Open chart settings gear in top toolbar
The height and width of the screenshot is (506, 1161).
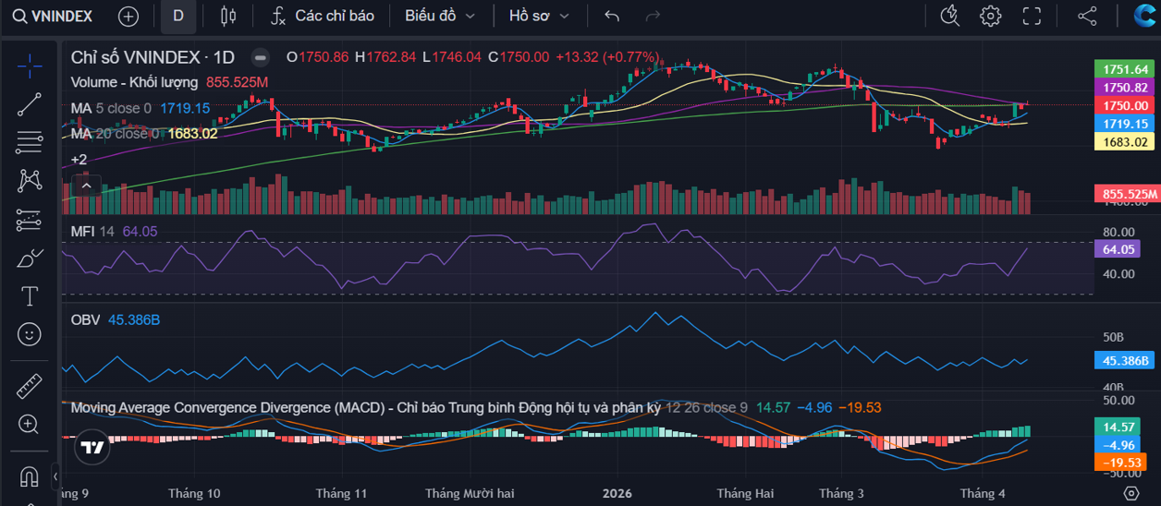pos(991,16)
